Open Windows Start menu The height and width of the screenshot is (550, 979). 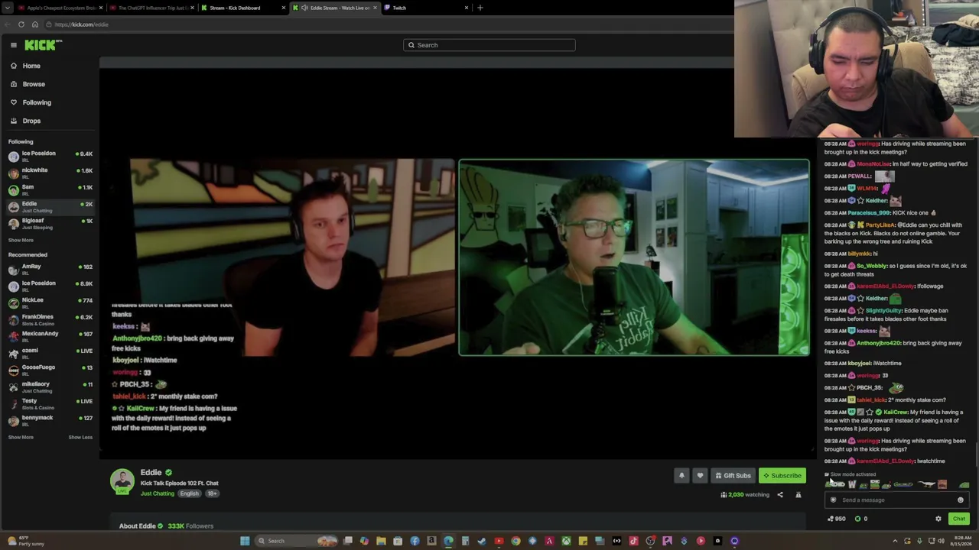click(245, 541)
